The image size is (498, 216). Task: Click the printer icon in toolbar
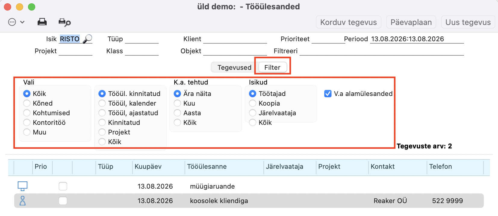[x=42, y=22]
